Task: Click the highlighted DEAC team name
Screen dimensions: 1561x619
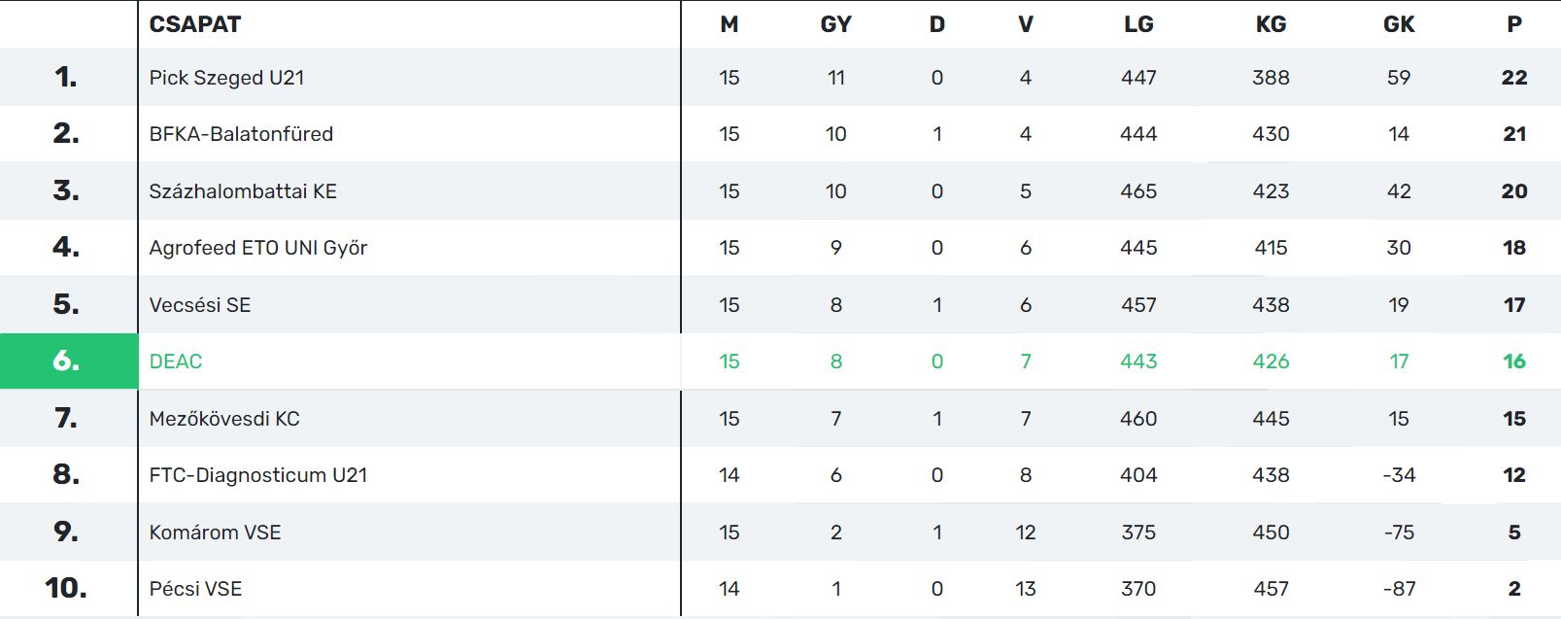Action: pos(176,361)
